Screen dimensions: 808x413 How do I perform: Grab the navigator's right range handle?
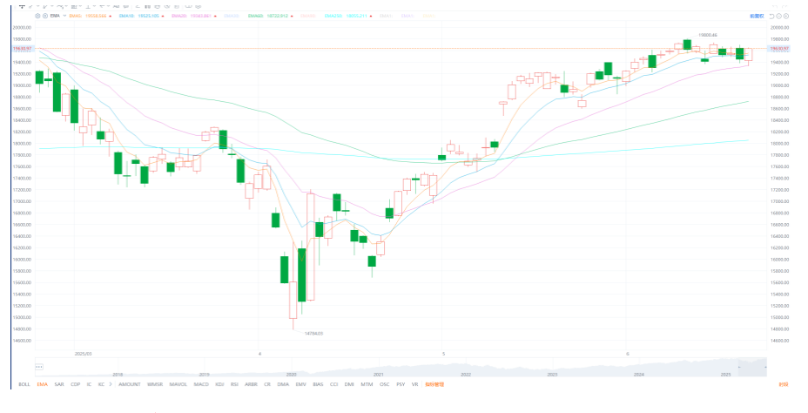point(766,367)
